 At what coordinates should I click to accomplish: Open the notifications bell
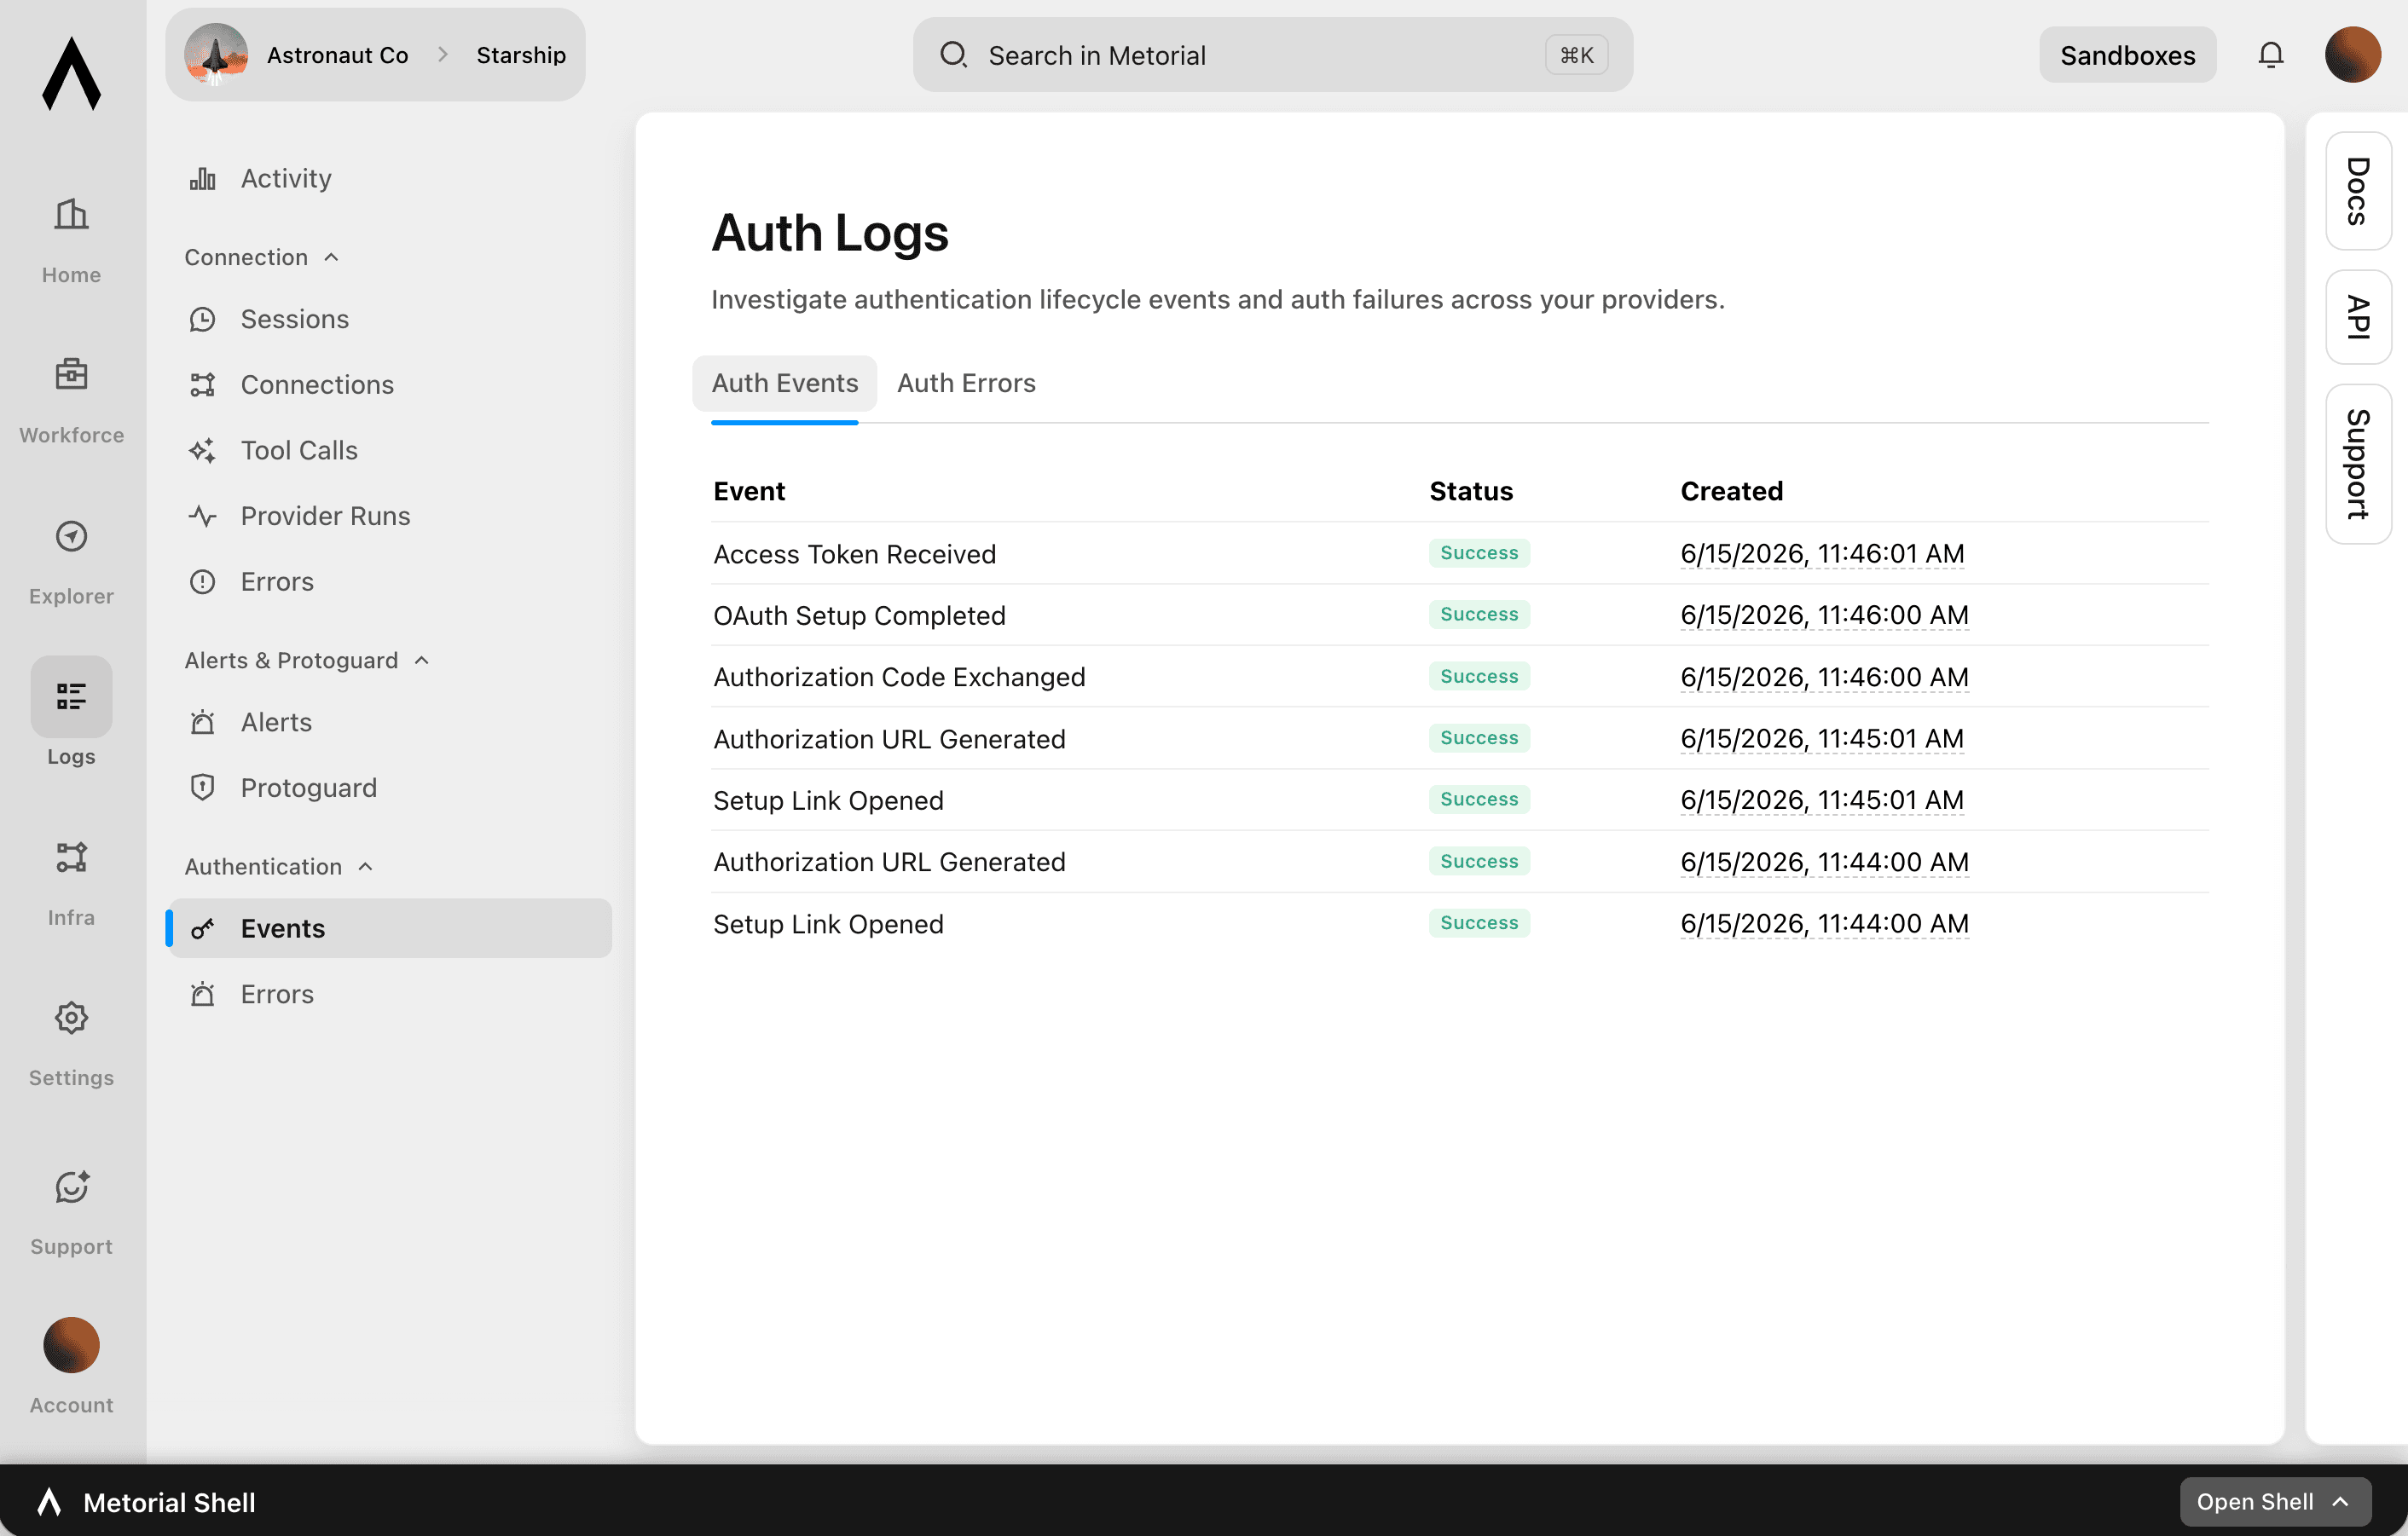(x=2270, y=55)
